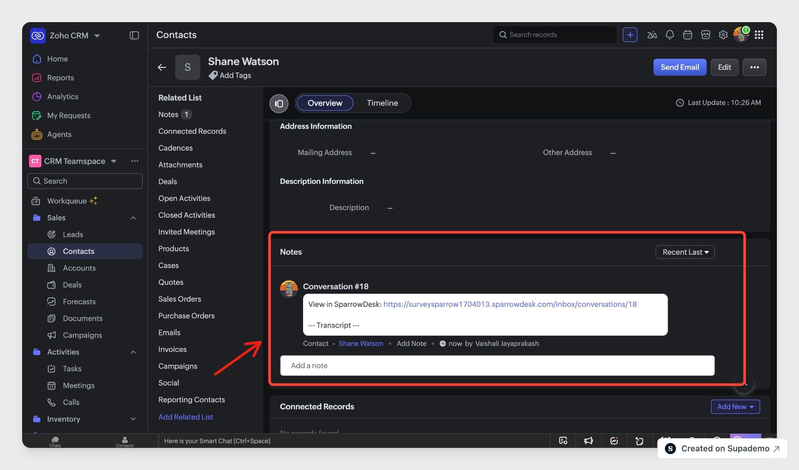Screen dimensions: 799x470
Task: Open the Zoho CRM dropdown arrow
Action: 97,36
